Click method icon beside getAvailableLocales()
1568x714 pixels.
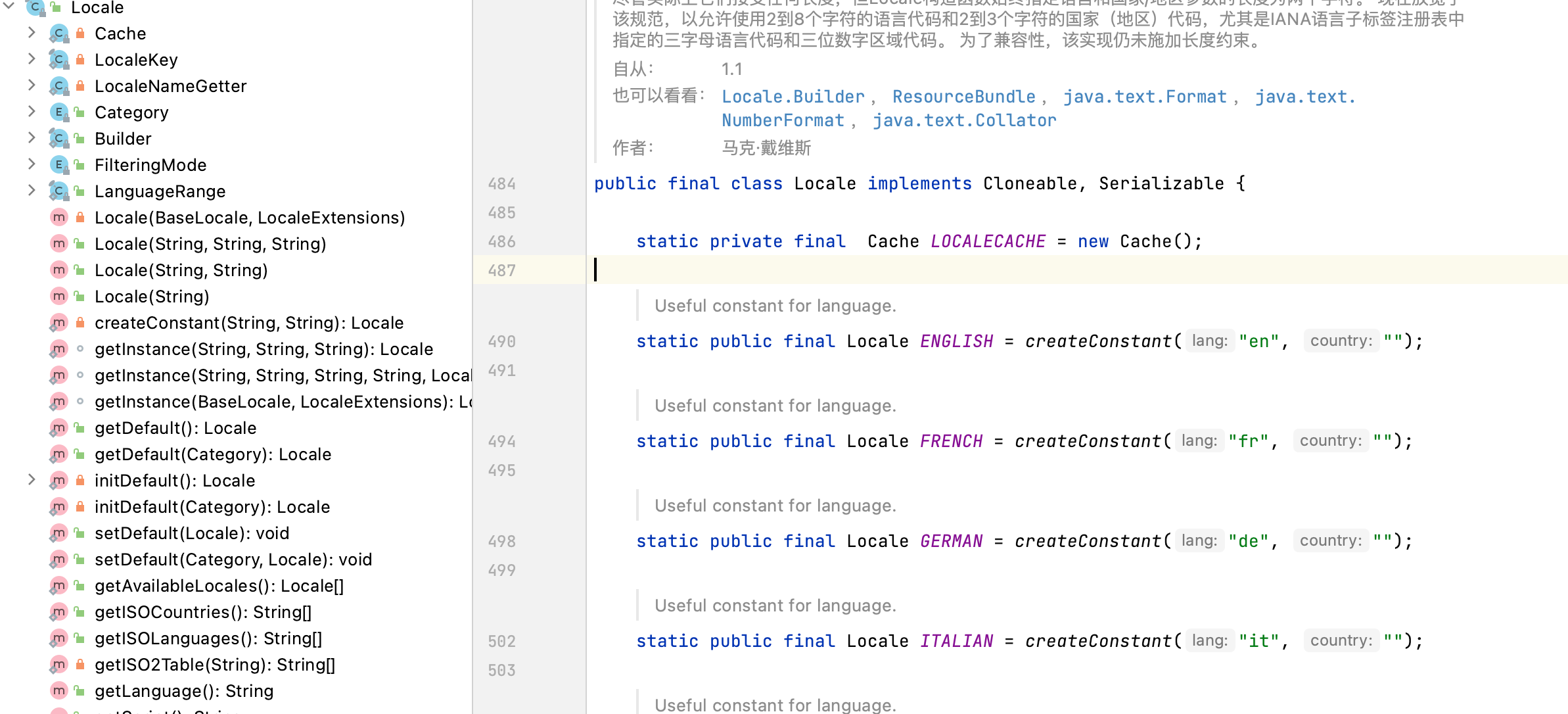point(59,586)
